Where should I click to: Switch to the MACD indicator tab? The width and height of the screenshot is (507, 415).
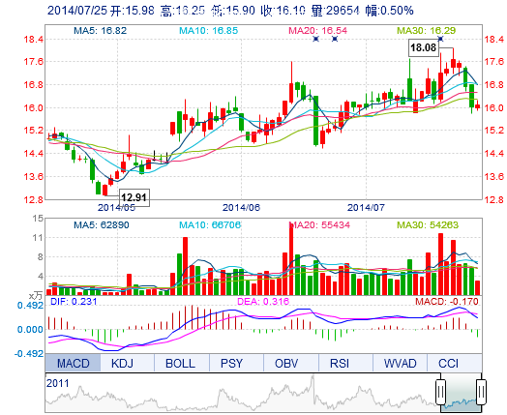point(74,363)
